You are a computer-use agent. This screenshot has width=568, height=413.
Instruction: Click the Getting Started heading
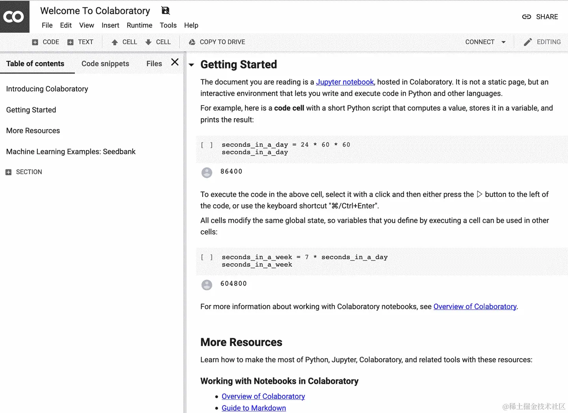point(239,65)
